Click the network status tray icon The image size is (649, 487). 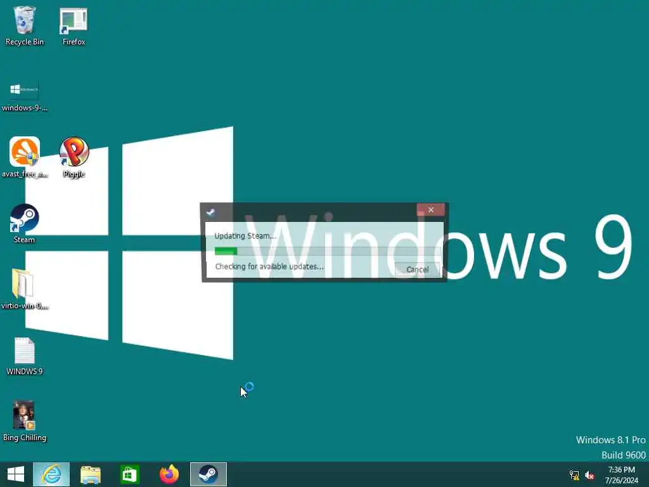click(574, 475)
